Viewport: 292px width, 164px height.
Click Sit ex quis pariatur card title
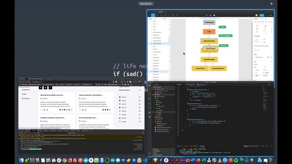tap(88, 118)
